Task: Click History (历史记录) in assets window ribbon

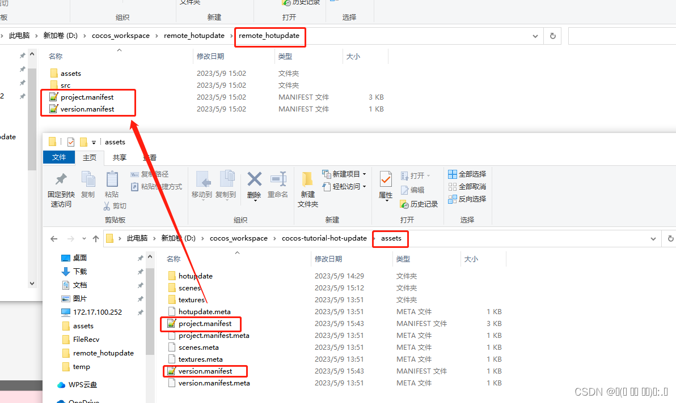Action: pyautogui.click(x=419, y=204)
